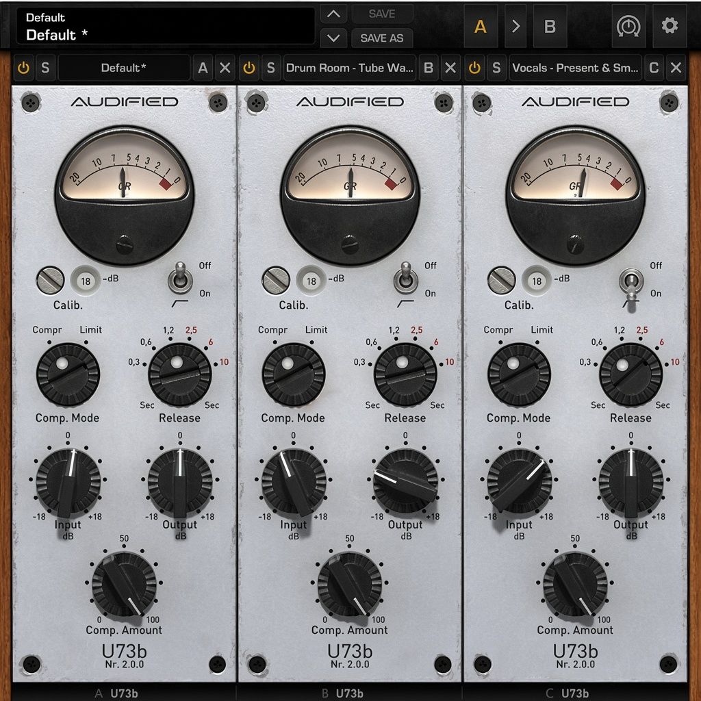Open main preset display Default
This screenshot has height=701, width=701.
166,26
